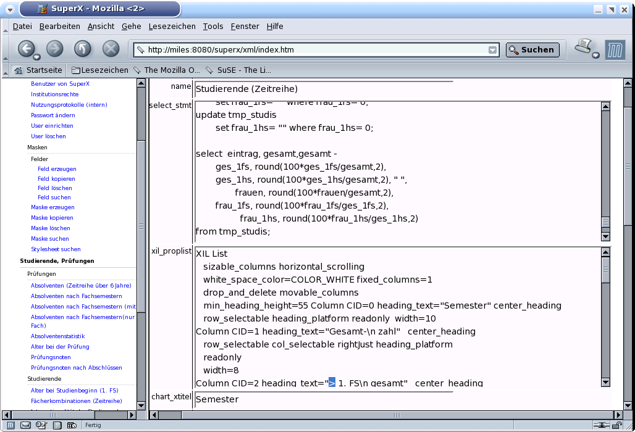This screenshot has width=635, height=432.
Task: Open Address Book icon in status bar
Action: [x=57, y=425]
